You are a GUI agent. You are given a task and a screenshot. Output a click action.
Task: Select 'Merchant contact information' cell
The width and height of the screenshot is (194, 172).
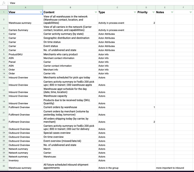pyautogui.click(x=70, y=58)
